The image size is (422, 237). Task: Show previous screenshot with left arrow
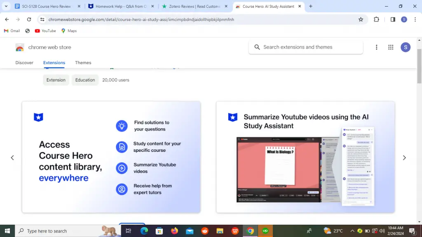coord(12,158)
